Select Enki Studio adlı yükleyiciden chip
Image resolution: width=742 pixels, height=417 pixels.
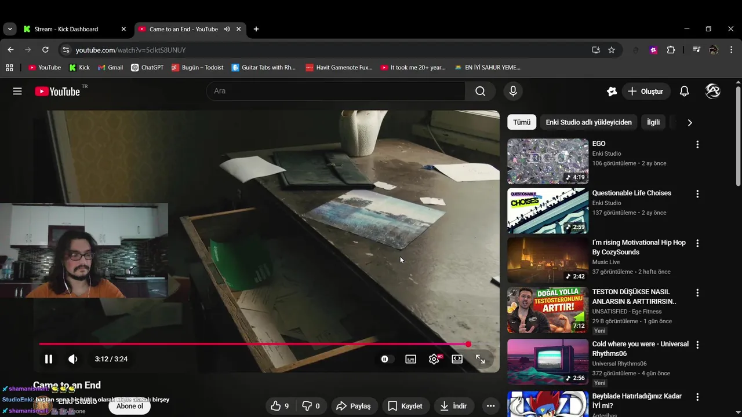click(588, 122)
